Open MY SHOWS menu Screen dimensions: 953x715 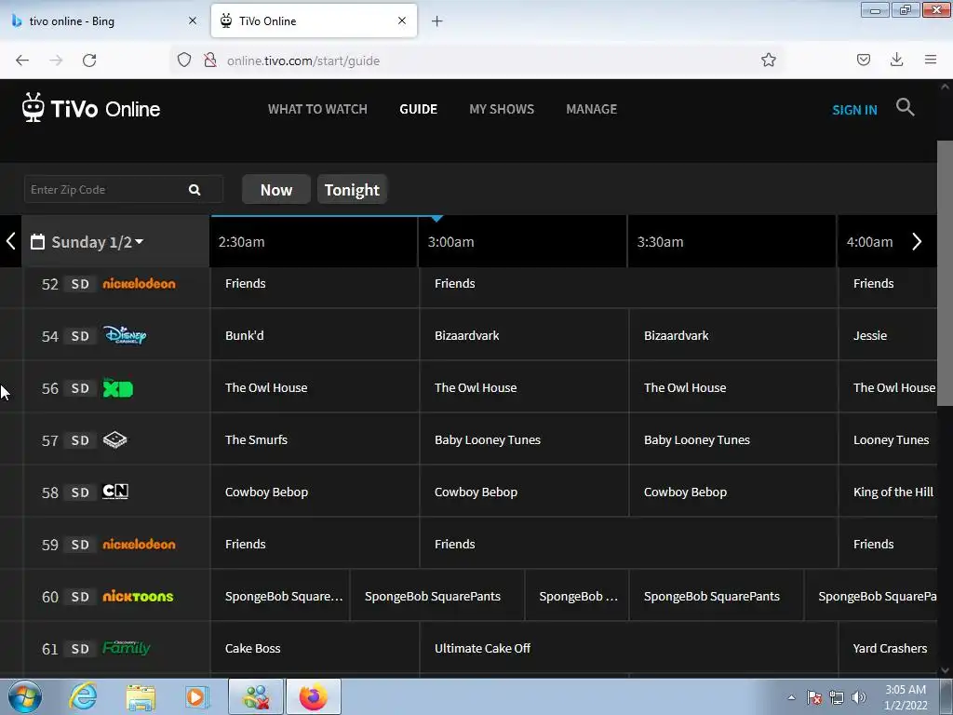[x=502, y=110]
